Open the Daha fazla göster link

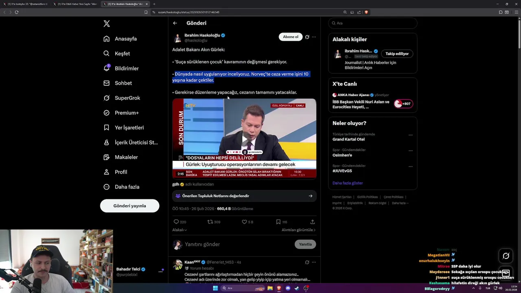(x=348, y=183)
